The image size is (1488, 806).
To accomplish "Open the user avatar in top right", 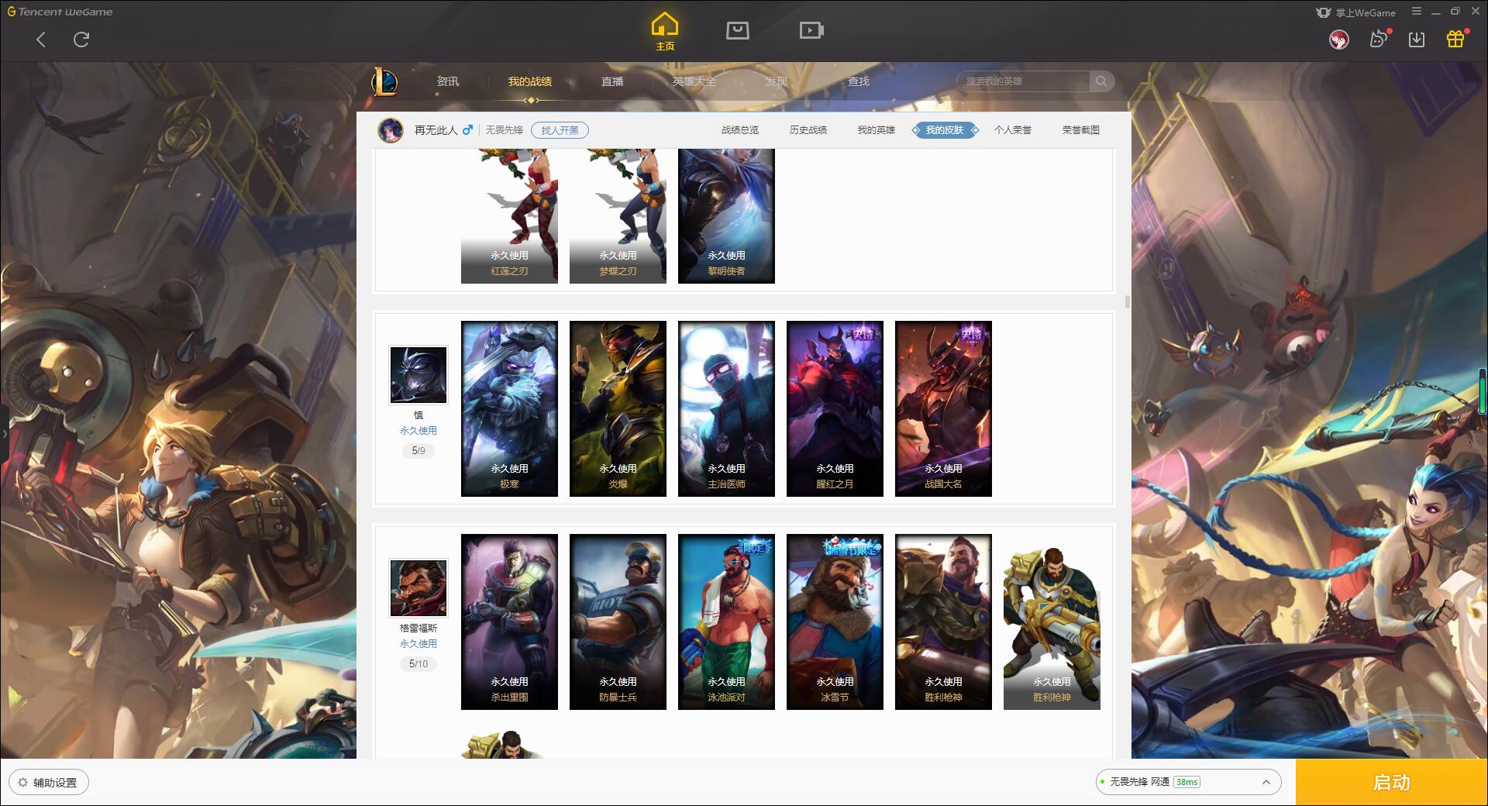I will pos(1338,40).
